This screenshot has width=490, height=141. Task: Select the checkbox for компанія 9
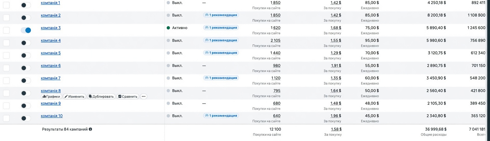[x=6, y=106]
